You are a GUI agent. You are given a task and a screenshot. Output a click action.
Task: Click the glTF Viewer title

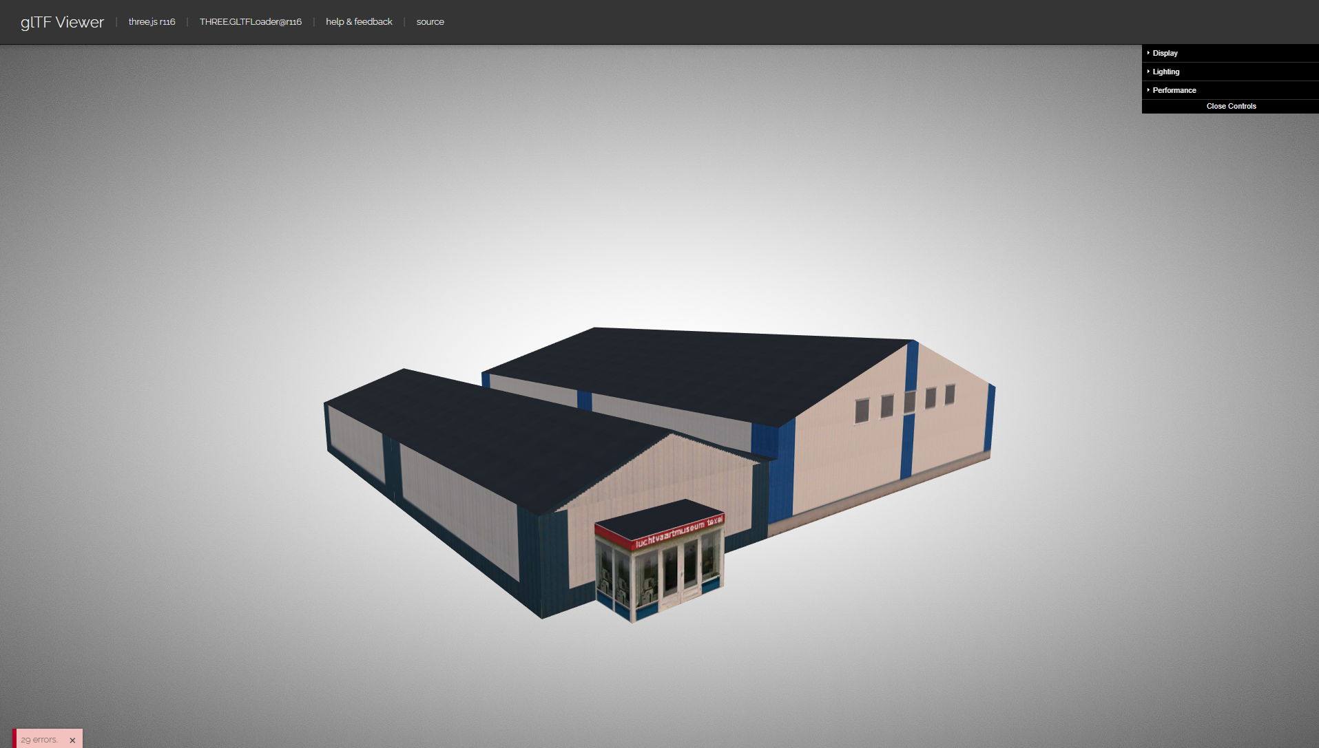pyautogui.click(x=62, y=22)
